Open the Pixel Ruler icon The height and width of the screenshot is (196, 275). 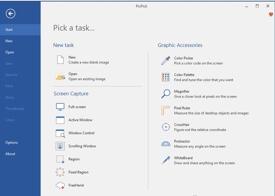click(x=166, y=110)
